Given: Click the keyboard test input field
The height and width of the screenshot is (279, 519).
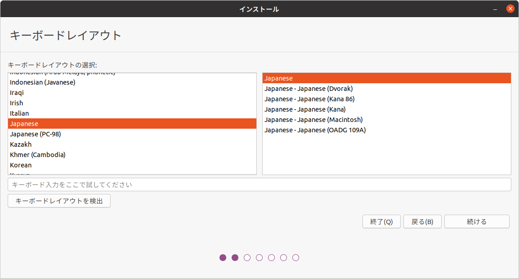Looking at the screenshot, I should [x=259, y=184].
